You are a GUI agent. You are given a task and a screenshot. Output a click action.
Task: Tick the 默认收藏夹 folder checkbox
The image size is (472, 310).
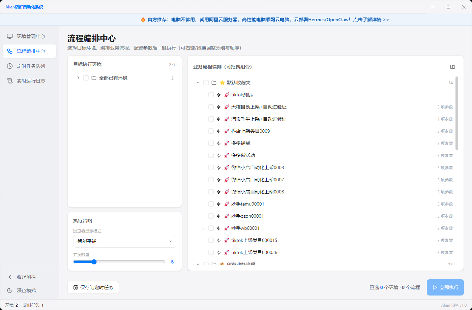click(x=206, y=83)
